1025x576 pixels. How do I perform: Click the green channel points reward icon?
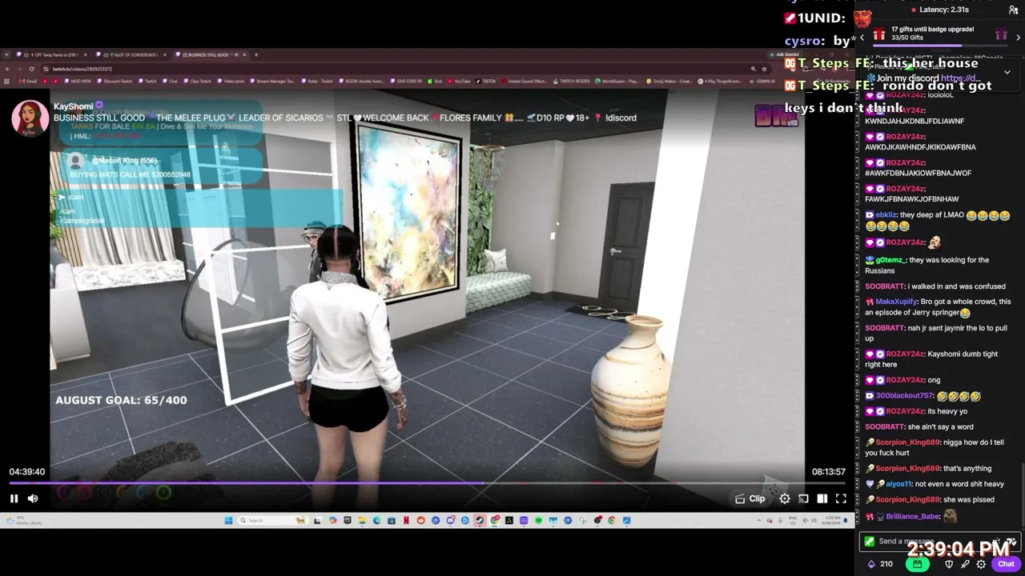917,564
